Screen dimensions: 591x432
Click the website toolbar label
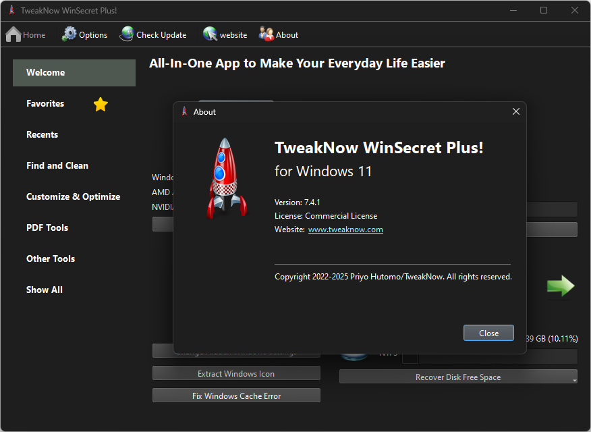tap(233, 35)
